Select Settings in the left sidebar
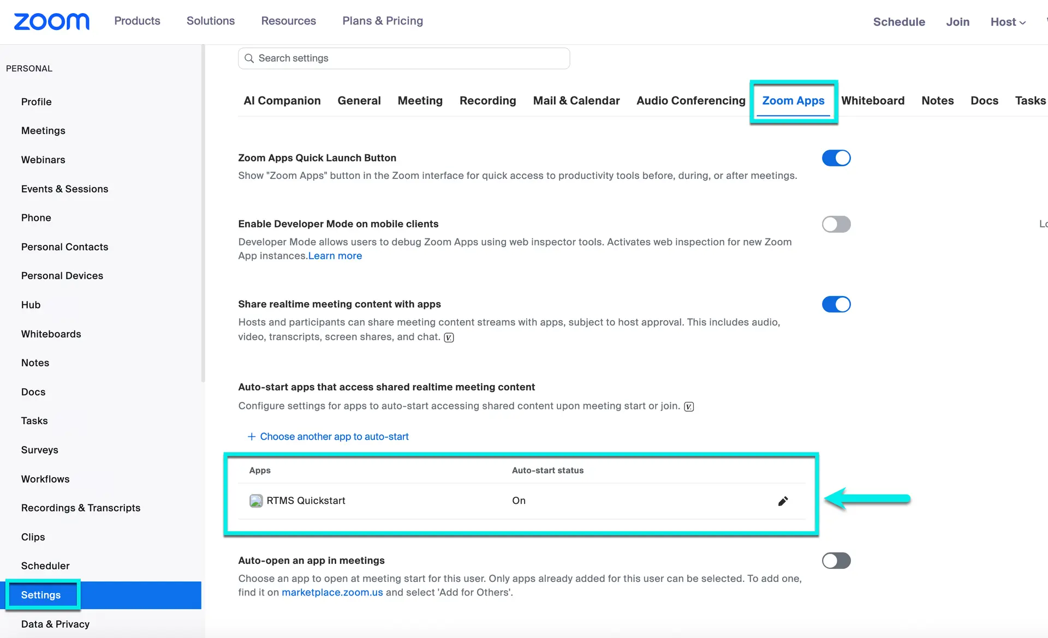Viewport: 1048px width, 638px height. coord(40,595)
